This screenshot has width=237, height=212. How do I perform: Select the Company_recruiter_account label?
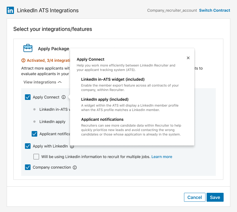172,10
